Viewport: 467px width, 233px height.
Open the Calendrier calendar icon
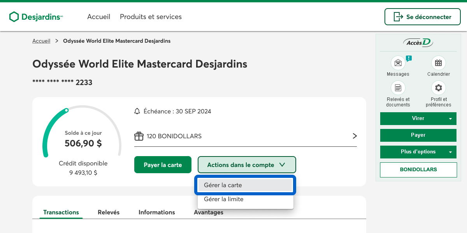pyautogui.click(x=438, y=63)
